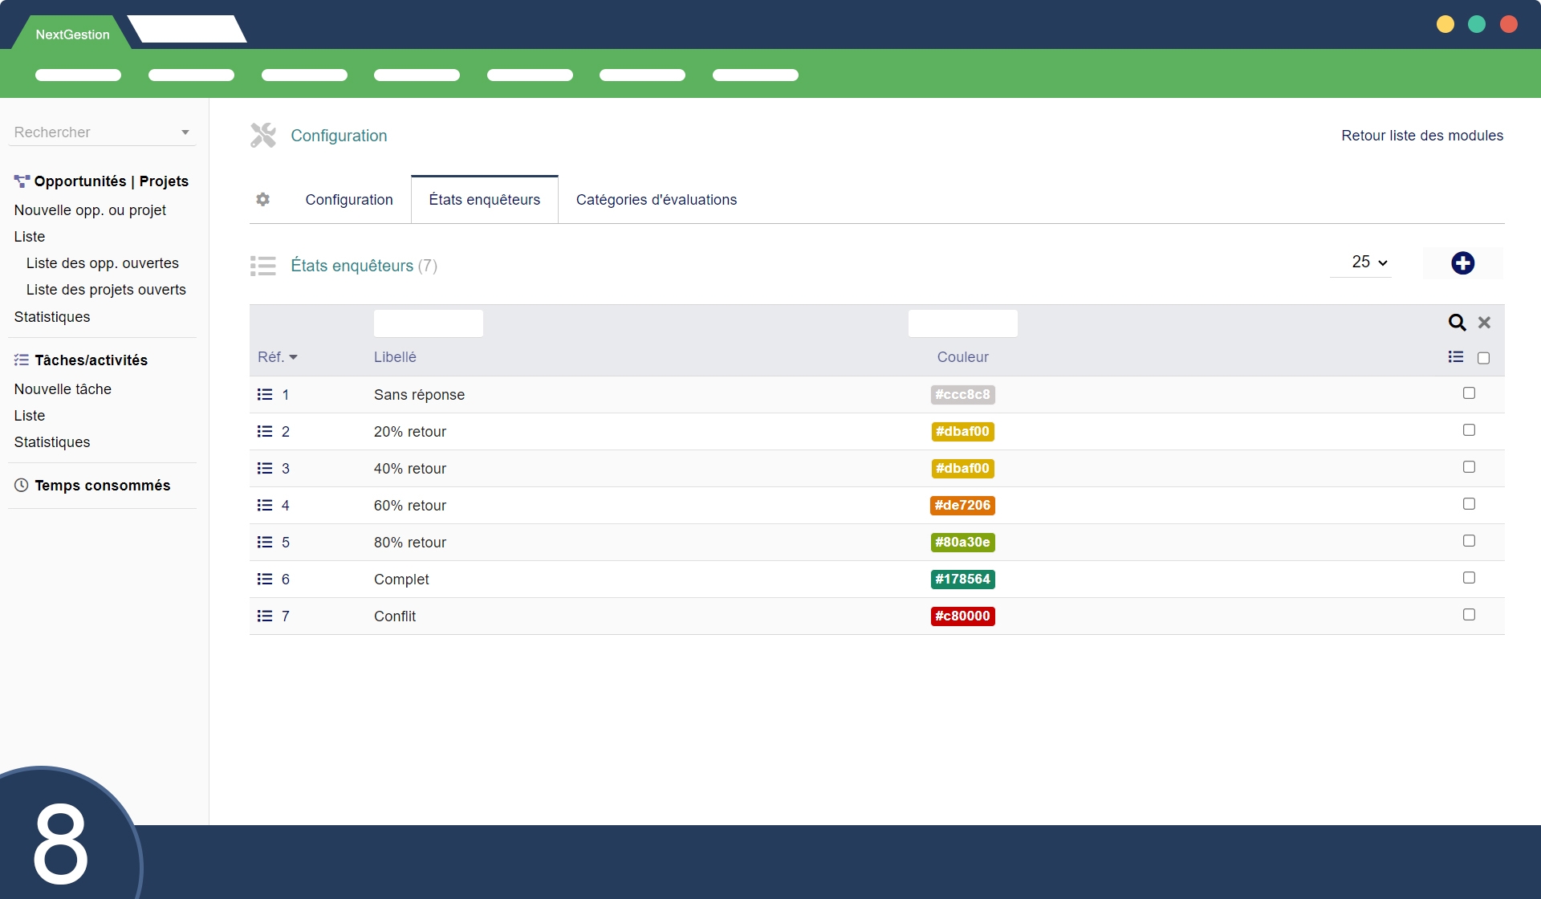
Task: Click the Libellé filter input field
Action: 428,323
